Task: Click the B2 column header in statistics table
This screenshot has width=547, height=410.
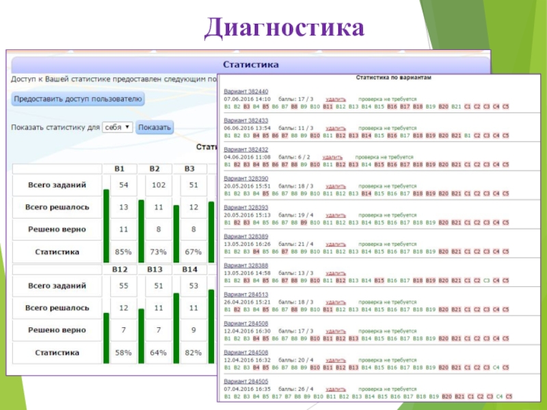Action: point(155,169)
